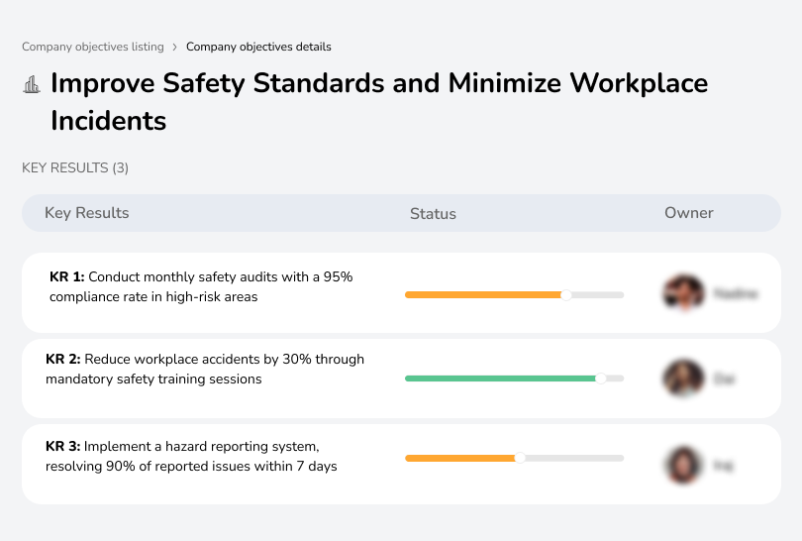Click the Owner column header
Screen dimensions: 802x541
(689, 213)
